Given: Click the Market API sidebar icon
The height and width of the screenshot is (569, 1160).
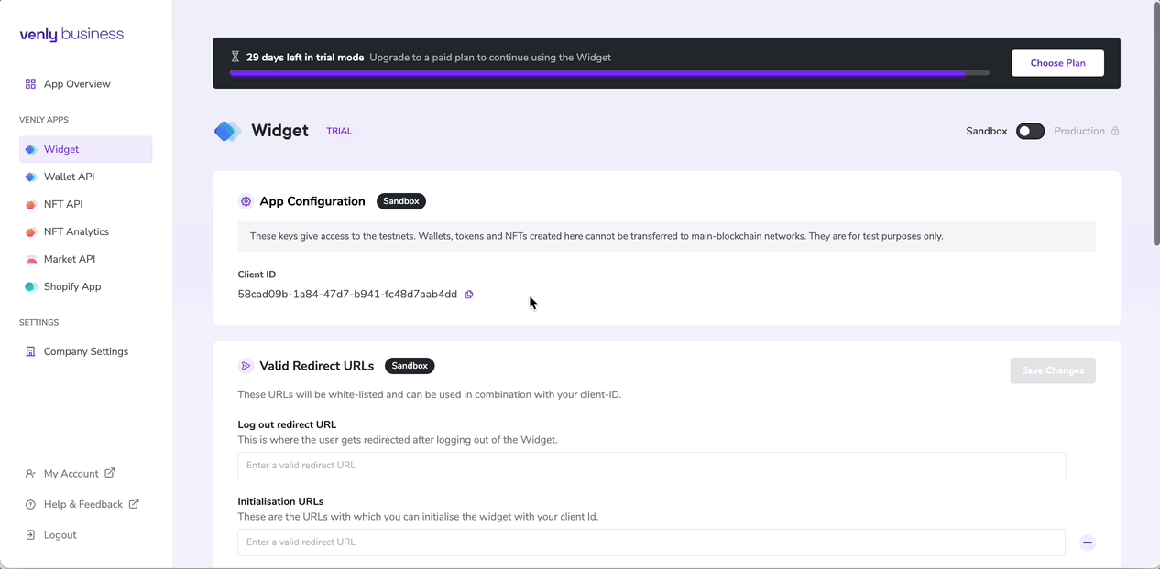Looking at the screenshot, I should pyautogui.click(x=30, y=259).
